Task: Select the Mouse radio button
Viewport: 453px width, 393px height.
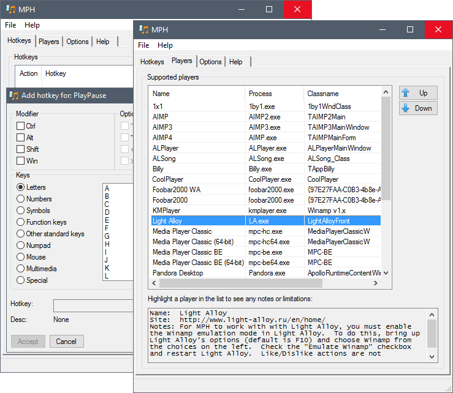Action: click(20, 257)
